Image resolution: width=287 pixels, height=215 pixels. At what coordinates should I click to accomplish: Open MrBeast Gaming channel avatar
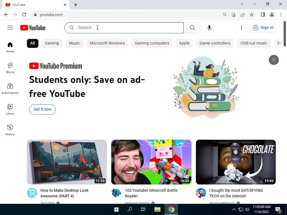point(116,193)
